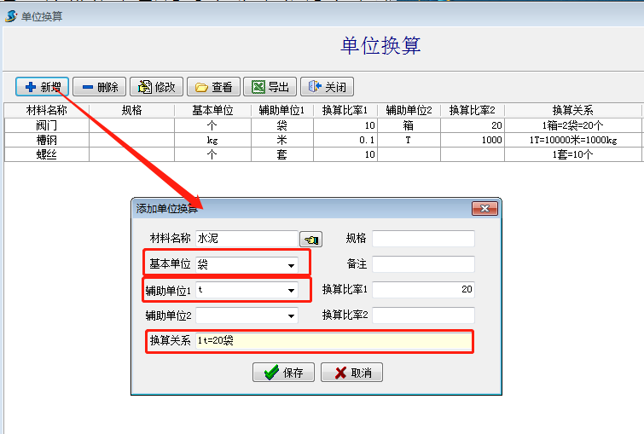Click the 新增 (Add) toolbar button
644x434 pixels.
click(42, 87)
